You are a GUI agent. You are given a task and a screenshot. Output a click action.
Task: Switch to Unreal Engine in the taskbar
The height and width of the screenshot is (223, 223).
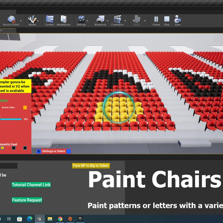[x=40, y=219]
